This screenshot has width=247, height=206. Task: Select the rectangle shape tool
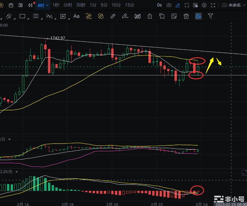tap(22, 16)
